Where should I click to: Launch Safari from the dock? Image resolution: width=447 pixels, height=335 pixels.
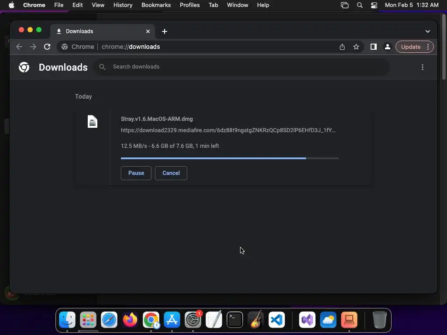click(109, 320)
